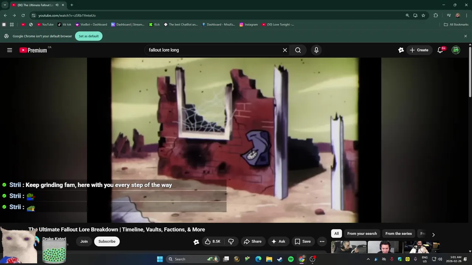Open the Kick bookmark

pyautogui.click(x=155, y=25)
